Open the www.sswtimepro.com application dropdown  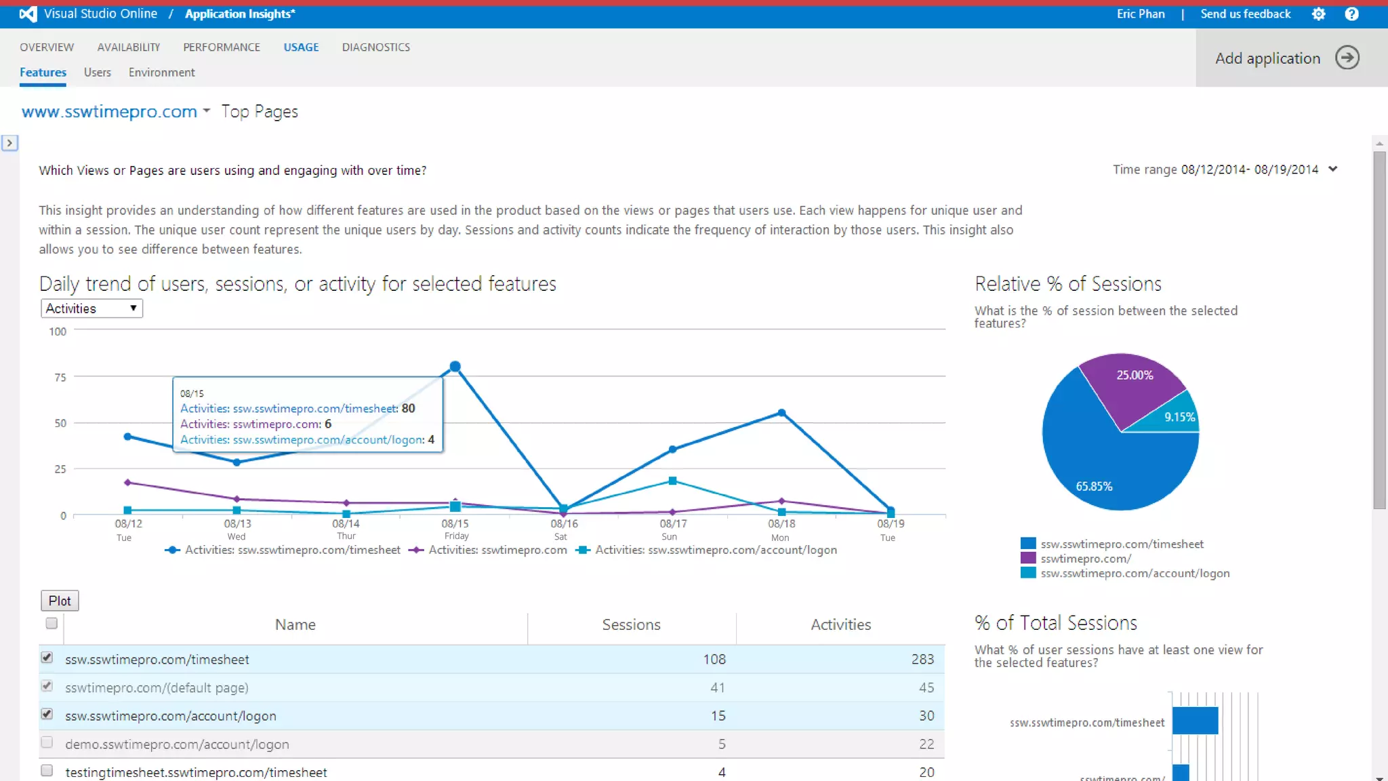[x=206, y=111]
